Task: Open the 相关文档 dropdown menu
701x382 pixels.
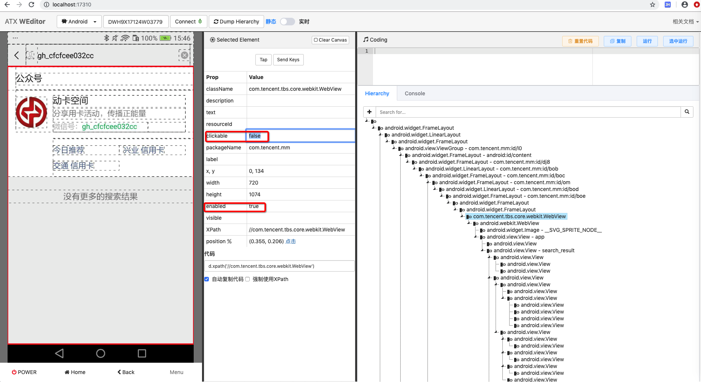Action: [x=685, y=22]
